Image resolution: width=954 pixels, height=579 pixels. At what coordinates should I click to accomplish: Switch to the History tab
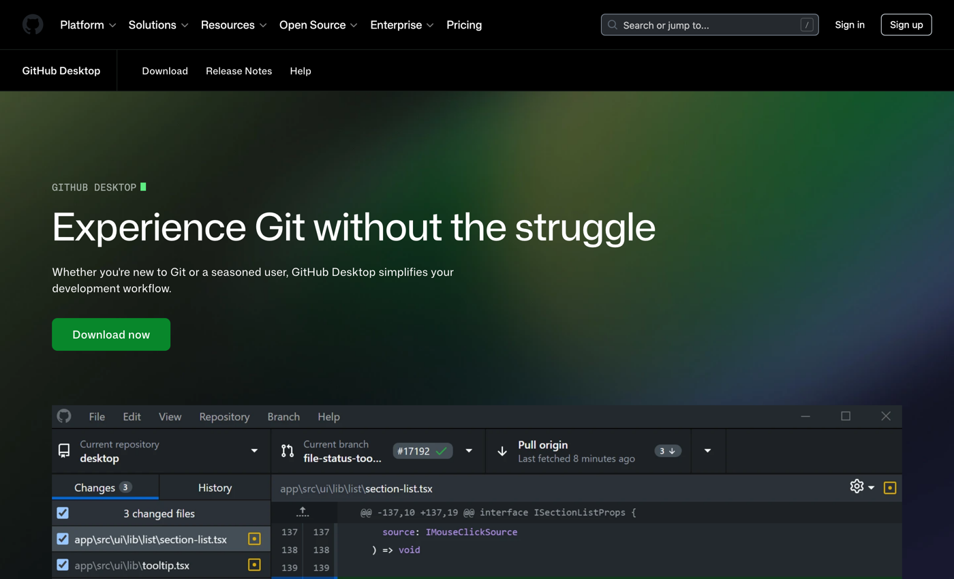click(x=215, y=487)
